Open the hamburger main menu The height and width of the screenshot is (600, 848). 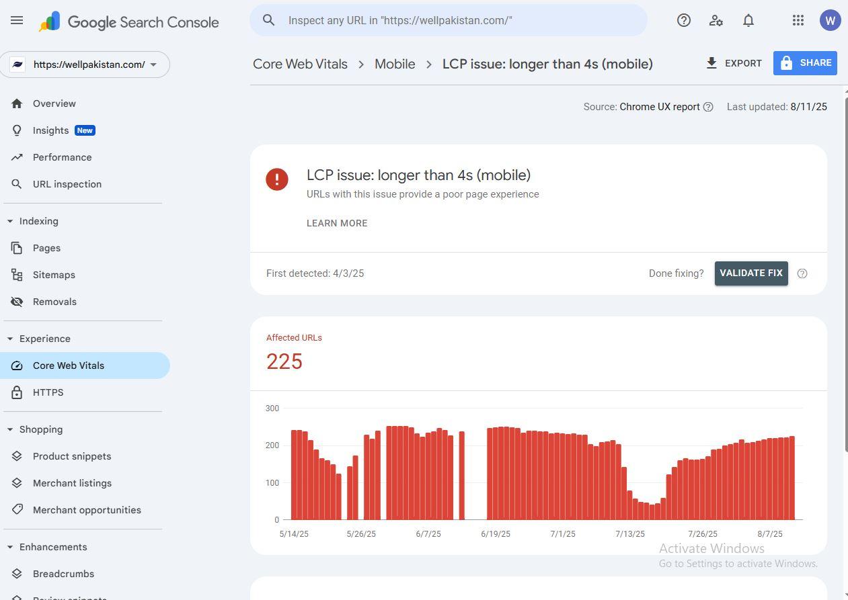coord(17,20)
